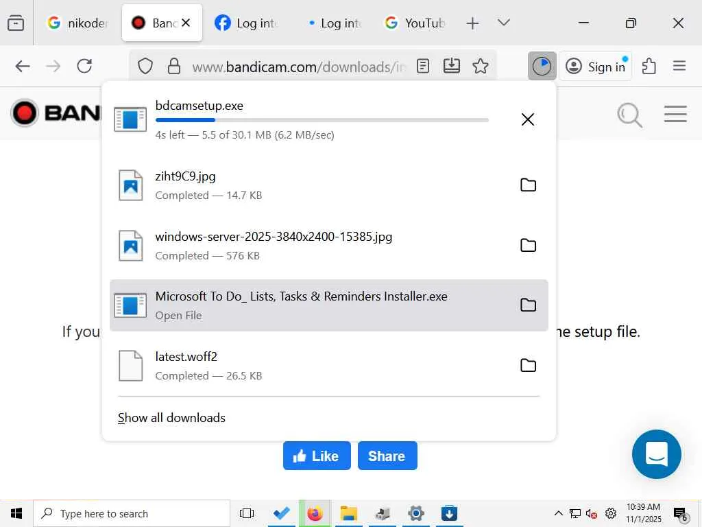The height and width of the screenshot is (527, 702).
Task: Show hidden system tray icons
Action: 558,513
